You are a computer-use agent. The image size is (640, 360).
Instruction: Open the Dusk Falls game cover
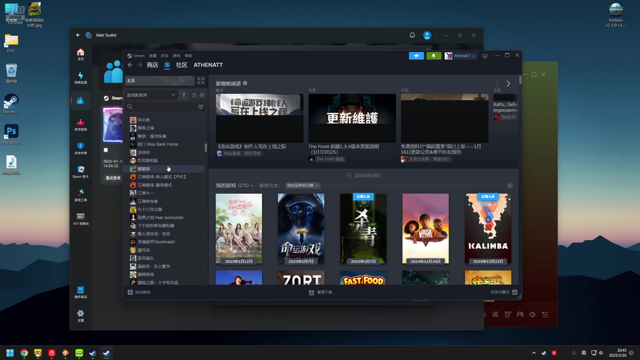425,229
